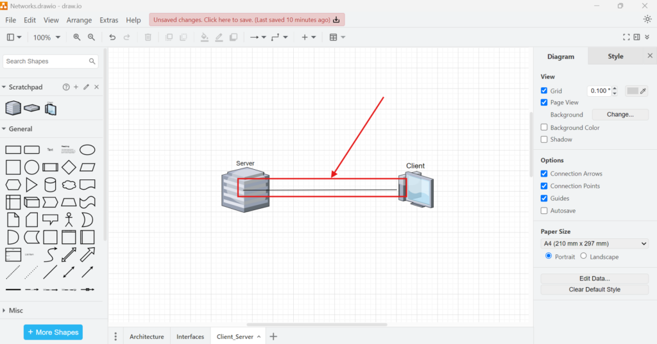Enable the Autosave checkbox
657x344 pixels.
click(x=544, y=211)
